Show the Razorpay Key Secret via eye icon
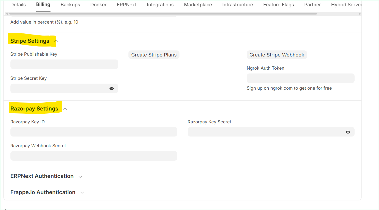Viewport: 379px width, 210px height. coord(348,132)
